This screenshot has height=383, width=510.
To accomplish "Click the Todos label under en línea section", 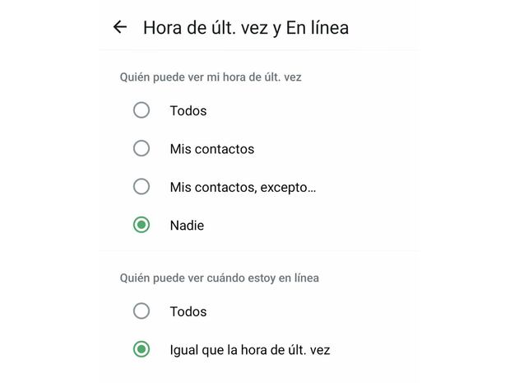I will [188, 311].
